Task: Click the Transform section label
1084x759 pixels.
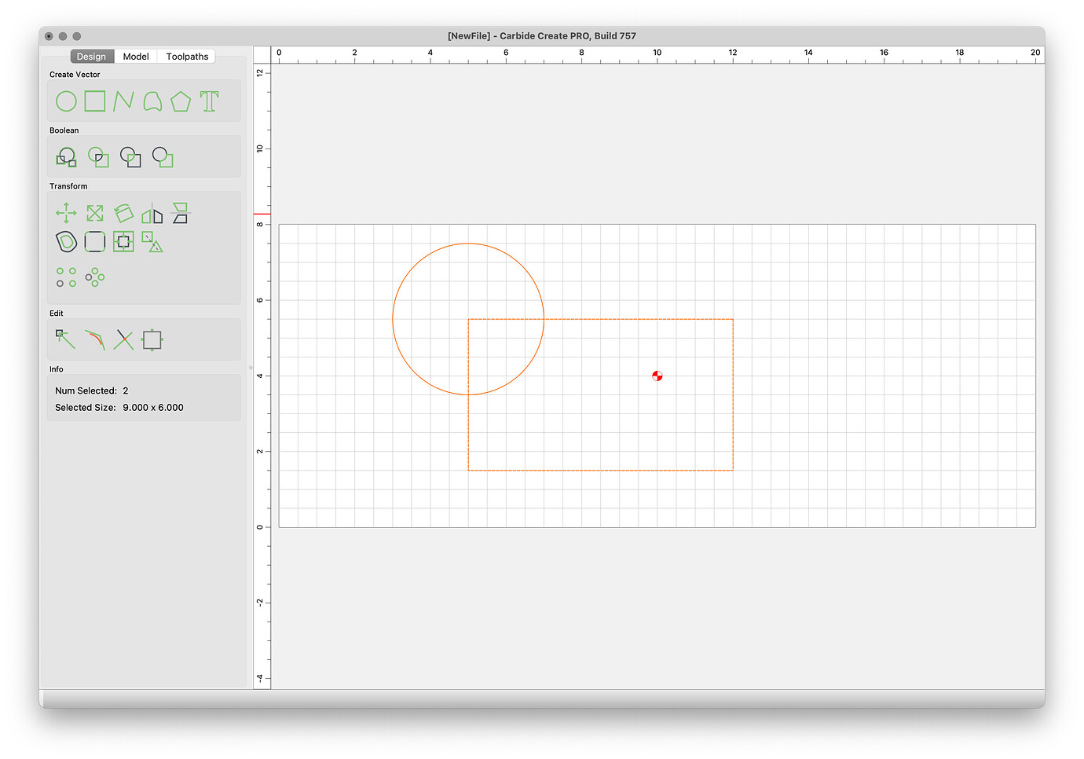Action: click(x=68, y=186)
